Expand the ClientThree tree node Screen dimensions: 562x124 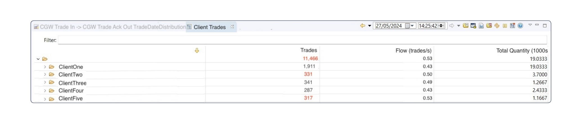tap(45, 82)
